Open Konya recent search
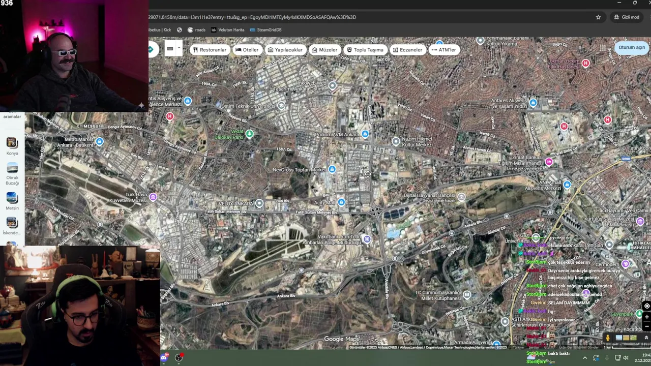 point(12,146)
